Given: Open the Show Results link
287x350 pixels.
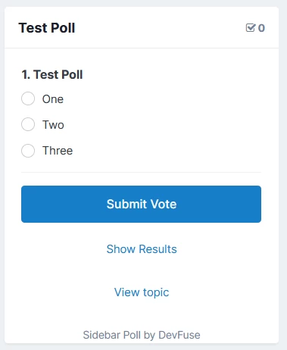Looking at the screenshot, I should click(142, 249).
